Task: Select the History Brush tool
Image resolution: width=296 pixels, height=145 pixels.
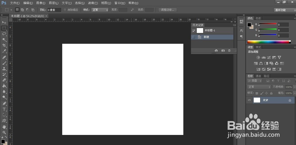Action: 4,74
